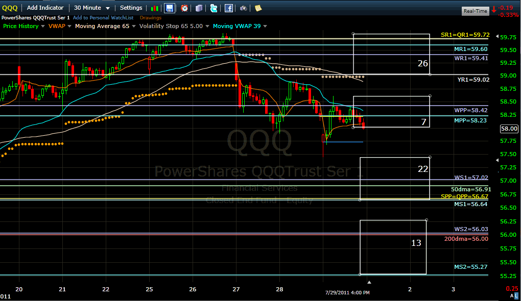Click the MS2=55.27 support label
This screenshot has width=521, height=301.
tap(470, 267)
